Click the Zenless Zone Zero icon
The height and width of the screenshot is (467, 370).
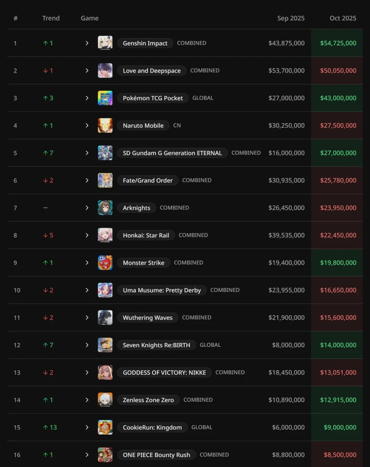click(105, 400)
